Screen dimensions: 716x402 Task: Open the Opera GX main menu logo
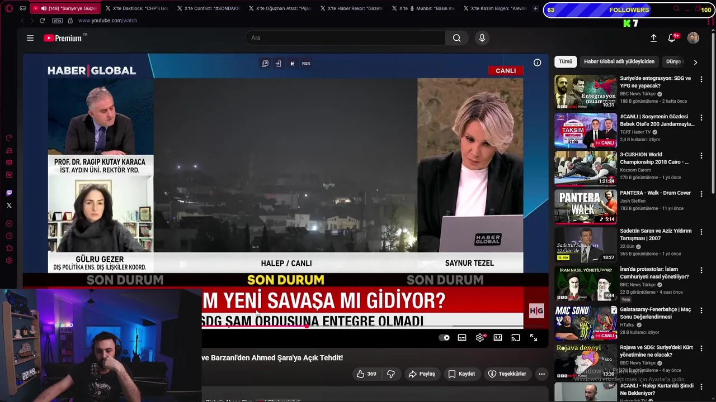[9, 8]
